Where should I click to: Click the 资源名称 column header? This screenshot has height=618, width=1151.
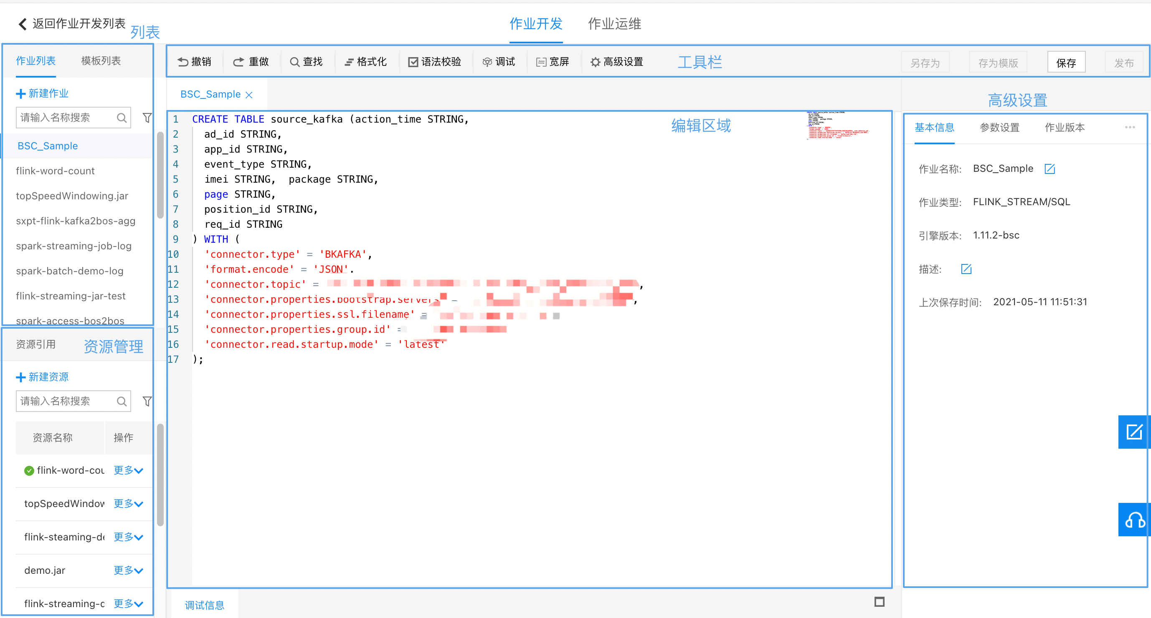[53, 438]
